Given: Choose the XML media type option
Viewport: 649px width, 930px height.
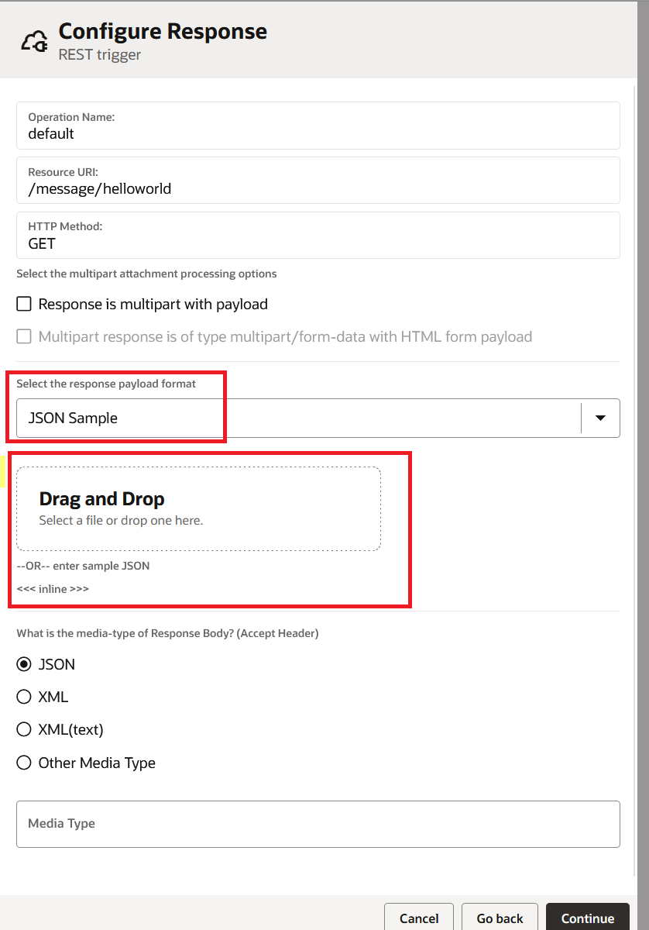Looking at the screenshot, I should (x=25, y=697).
